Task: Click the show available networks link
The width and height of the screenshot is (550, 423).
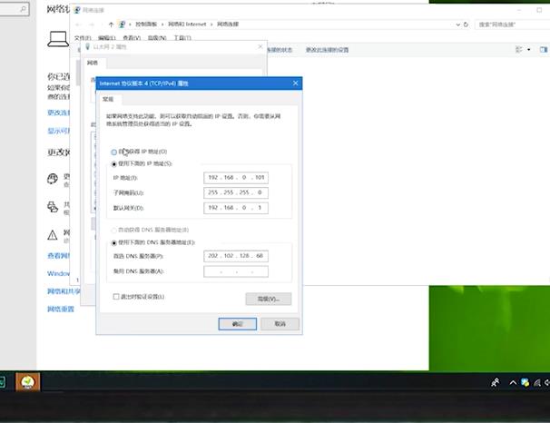Action: point(58,131)
